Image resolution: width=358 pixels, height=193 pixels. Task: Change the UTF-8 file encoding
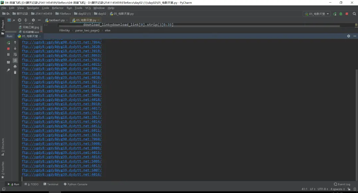(323, 189)
